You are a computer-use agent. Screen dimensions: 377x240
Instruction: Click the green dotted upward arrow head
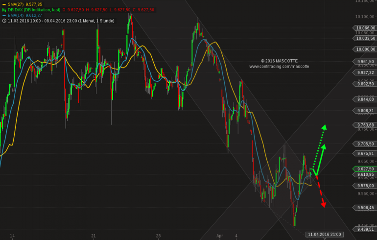point(324,127)
